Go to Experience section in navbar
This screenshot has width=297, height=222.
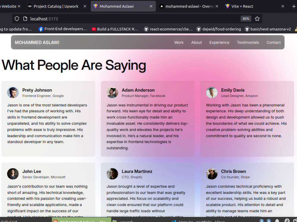[x=219, y=42]
